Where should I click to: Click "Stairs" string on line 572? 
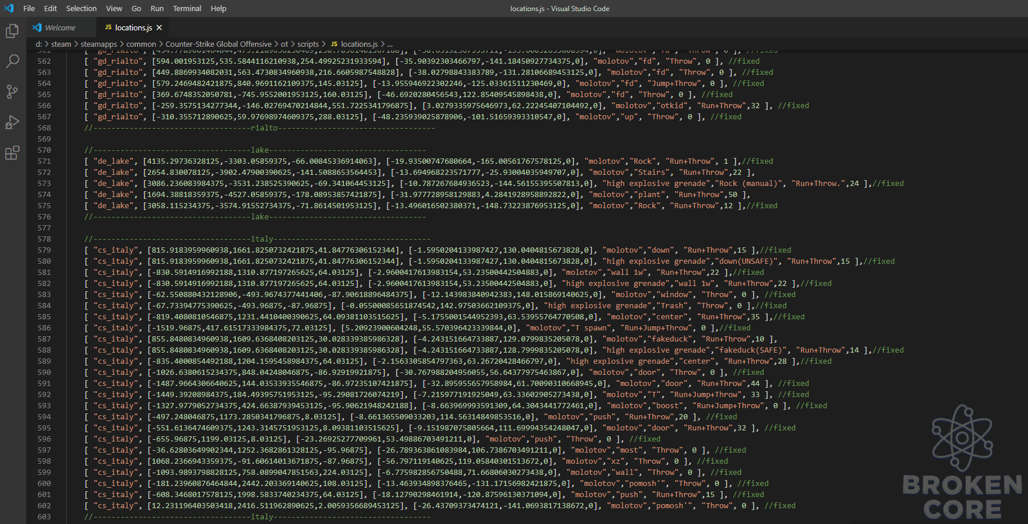click(651, 173)
